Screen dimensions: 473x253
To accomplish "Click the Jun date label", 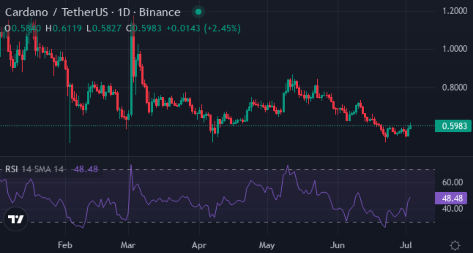I will coord(337,245).
